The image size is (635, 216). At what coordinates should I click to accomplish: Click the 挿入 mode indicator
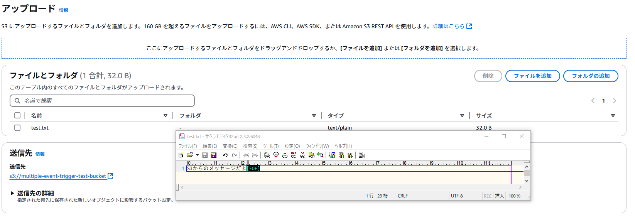pos(500,196)
